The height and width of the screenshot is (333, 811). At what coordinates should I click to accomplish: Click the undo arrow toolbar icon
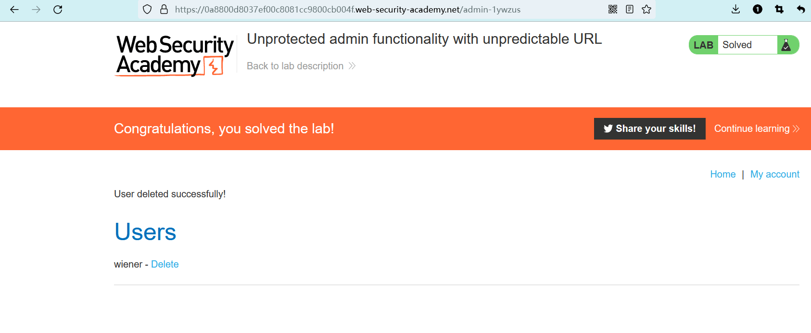coord(801,9)
